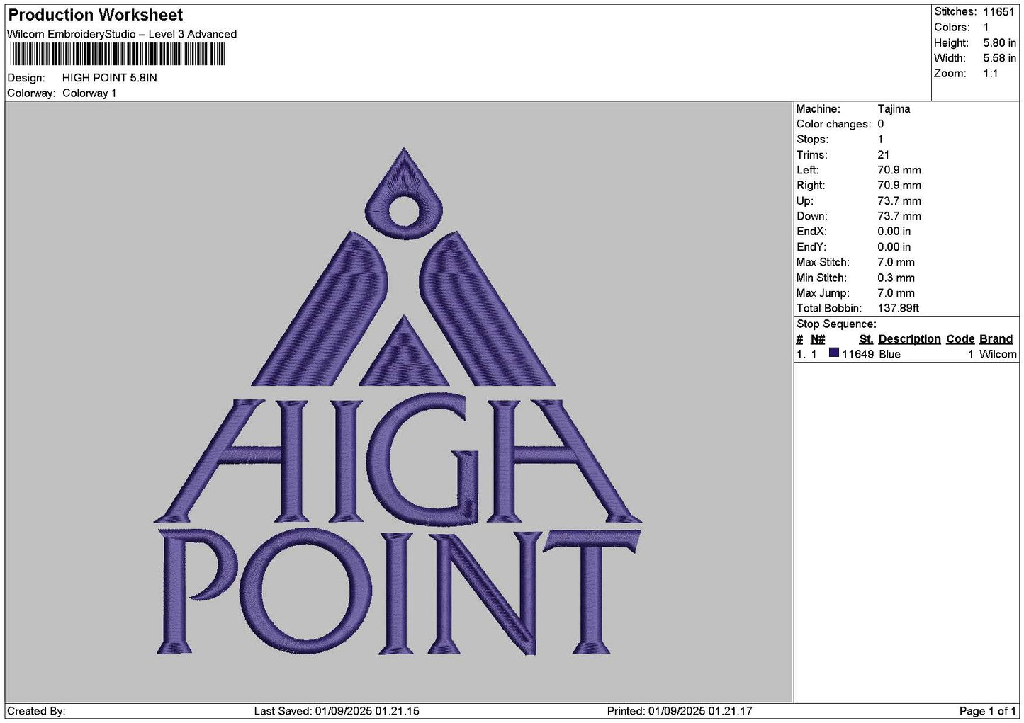Click the 'Production Worksheet' title
1024x723 pixels.
(x=96, y=15)
